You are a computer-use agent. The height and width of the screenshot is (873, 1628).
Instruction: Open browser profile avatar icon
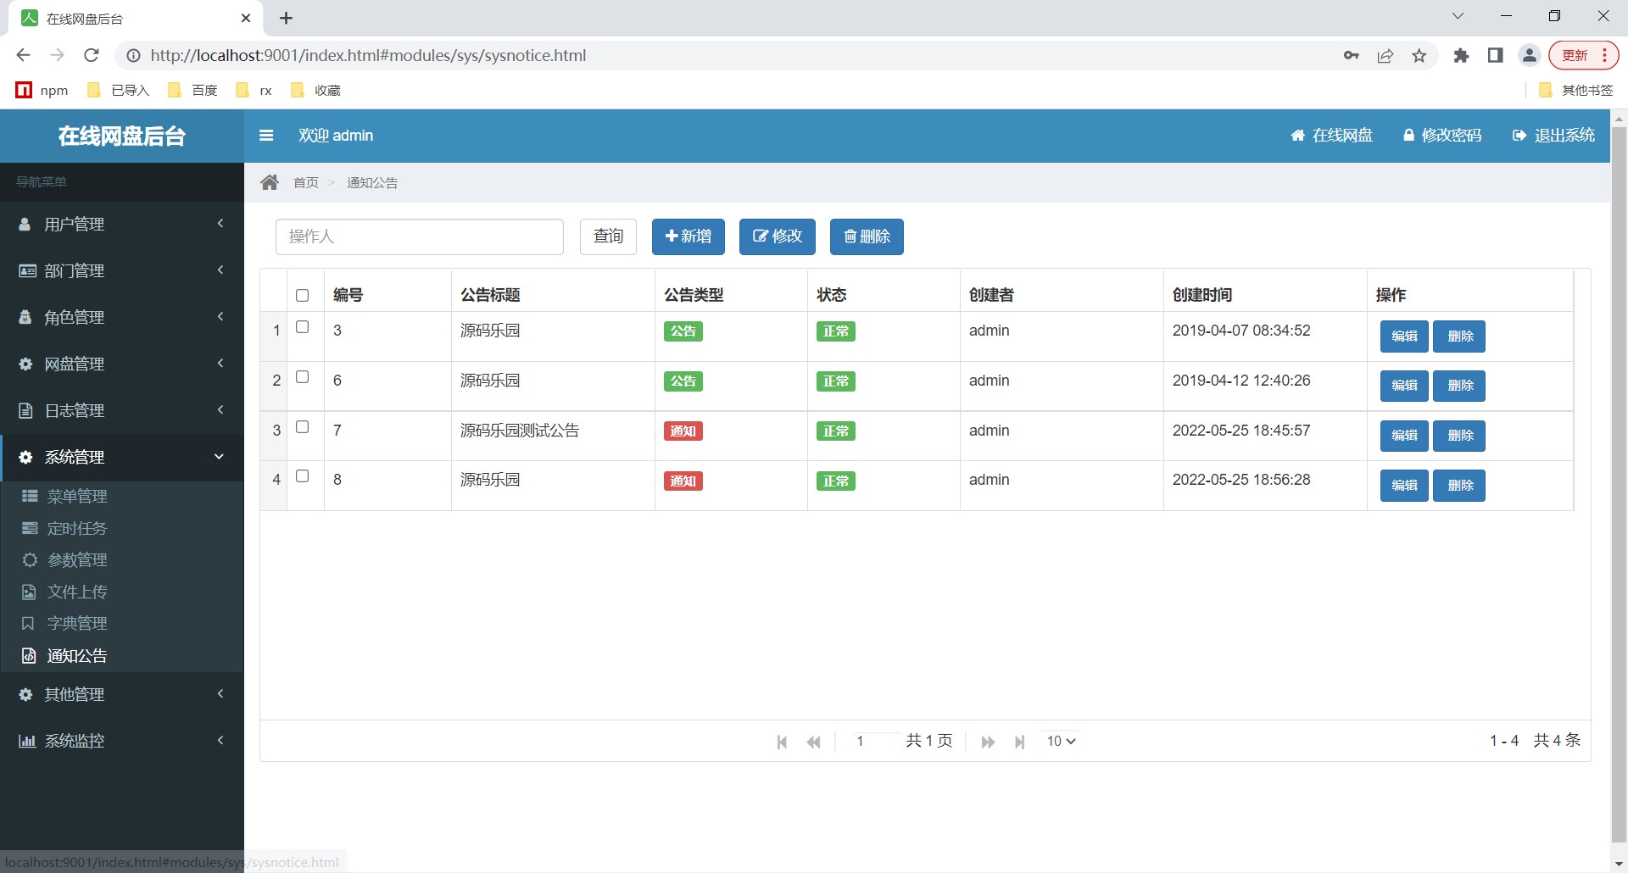click(x=1530, y=56)
